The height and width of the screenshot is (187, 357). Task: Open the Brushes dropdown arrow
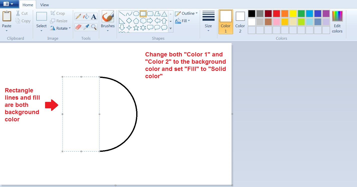coord(108,31)
